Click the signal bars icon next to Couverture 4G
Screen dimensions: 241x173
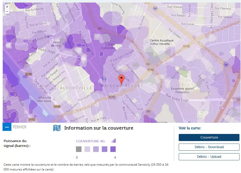pyautogui.click(x=113, y=141)
